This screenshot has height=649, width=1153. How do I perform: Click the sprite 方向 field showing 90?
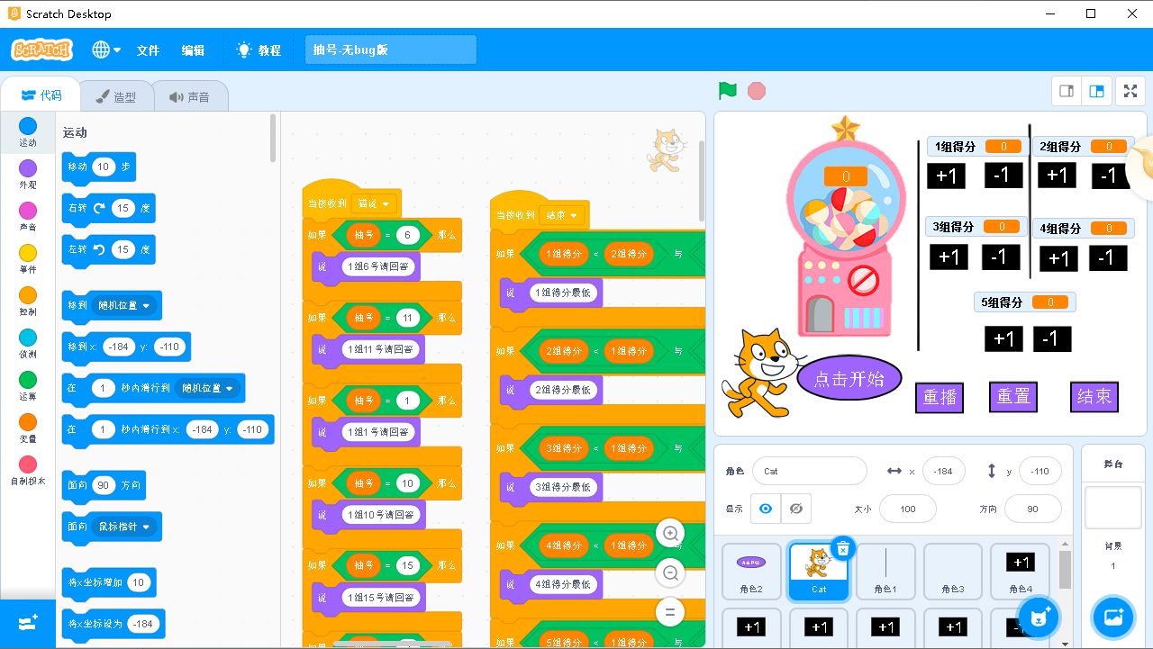pyautogui.click(x=1032, y=509)
